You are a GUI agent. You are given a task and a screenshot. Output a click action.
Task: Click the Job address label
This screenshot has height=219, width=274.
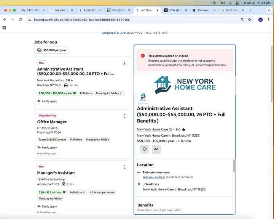coord(151,184)
